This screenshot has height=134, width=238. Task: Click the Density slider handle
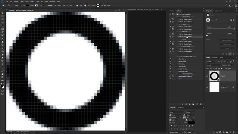[234, 29]
